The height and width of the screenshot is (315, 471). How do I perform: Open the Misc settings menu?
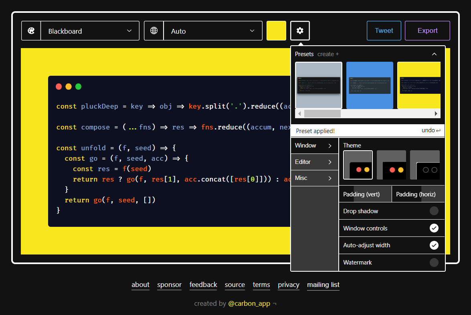tap(315, 178)
